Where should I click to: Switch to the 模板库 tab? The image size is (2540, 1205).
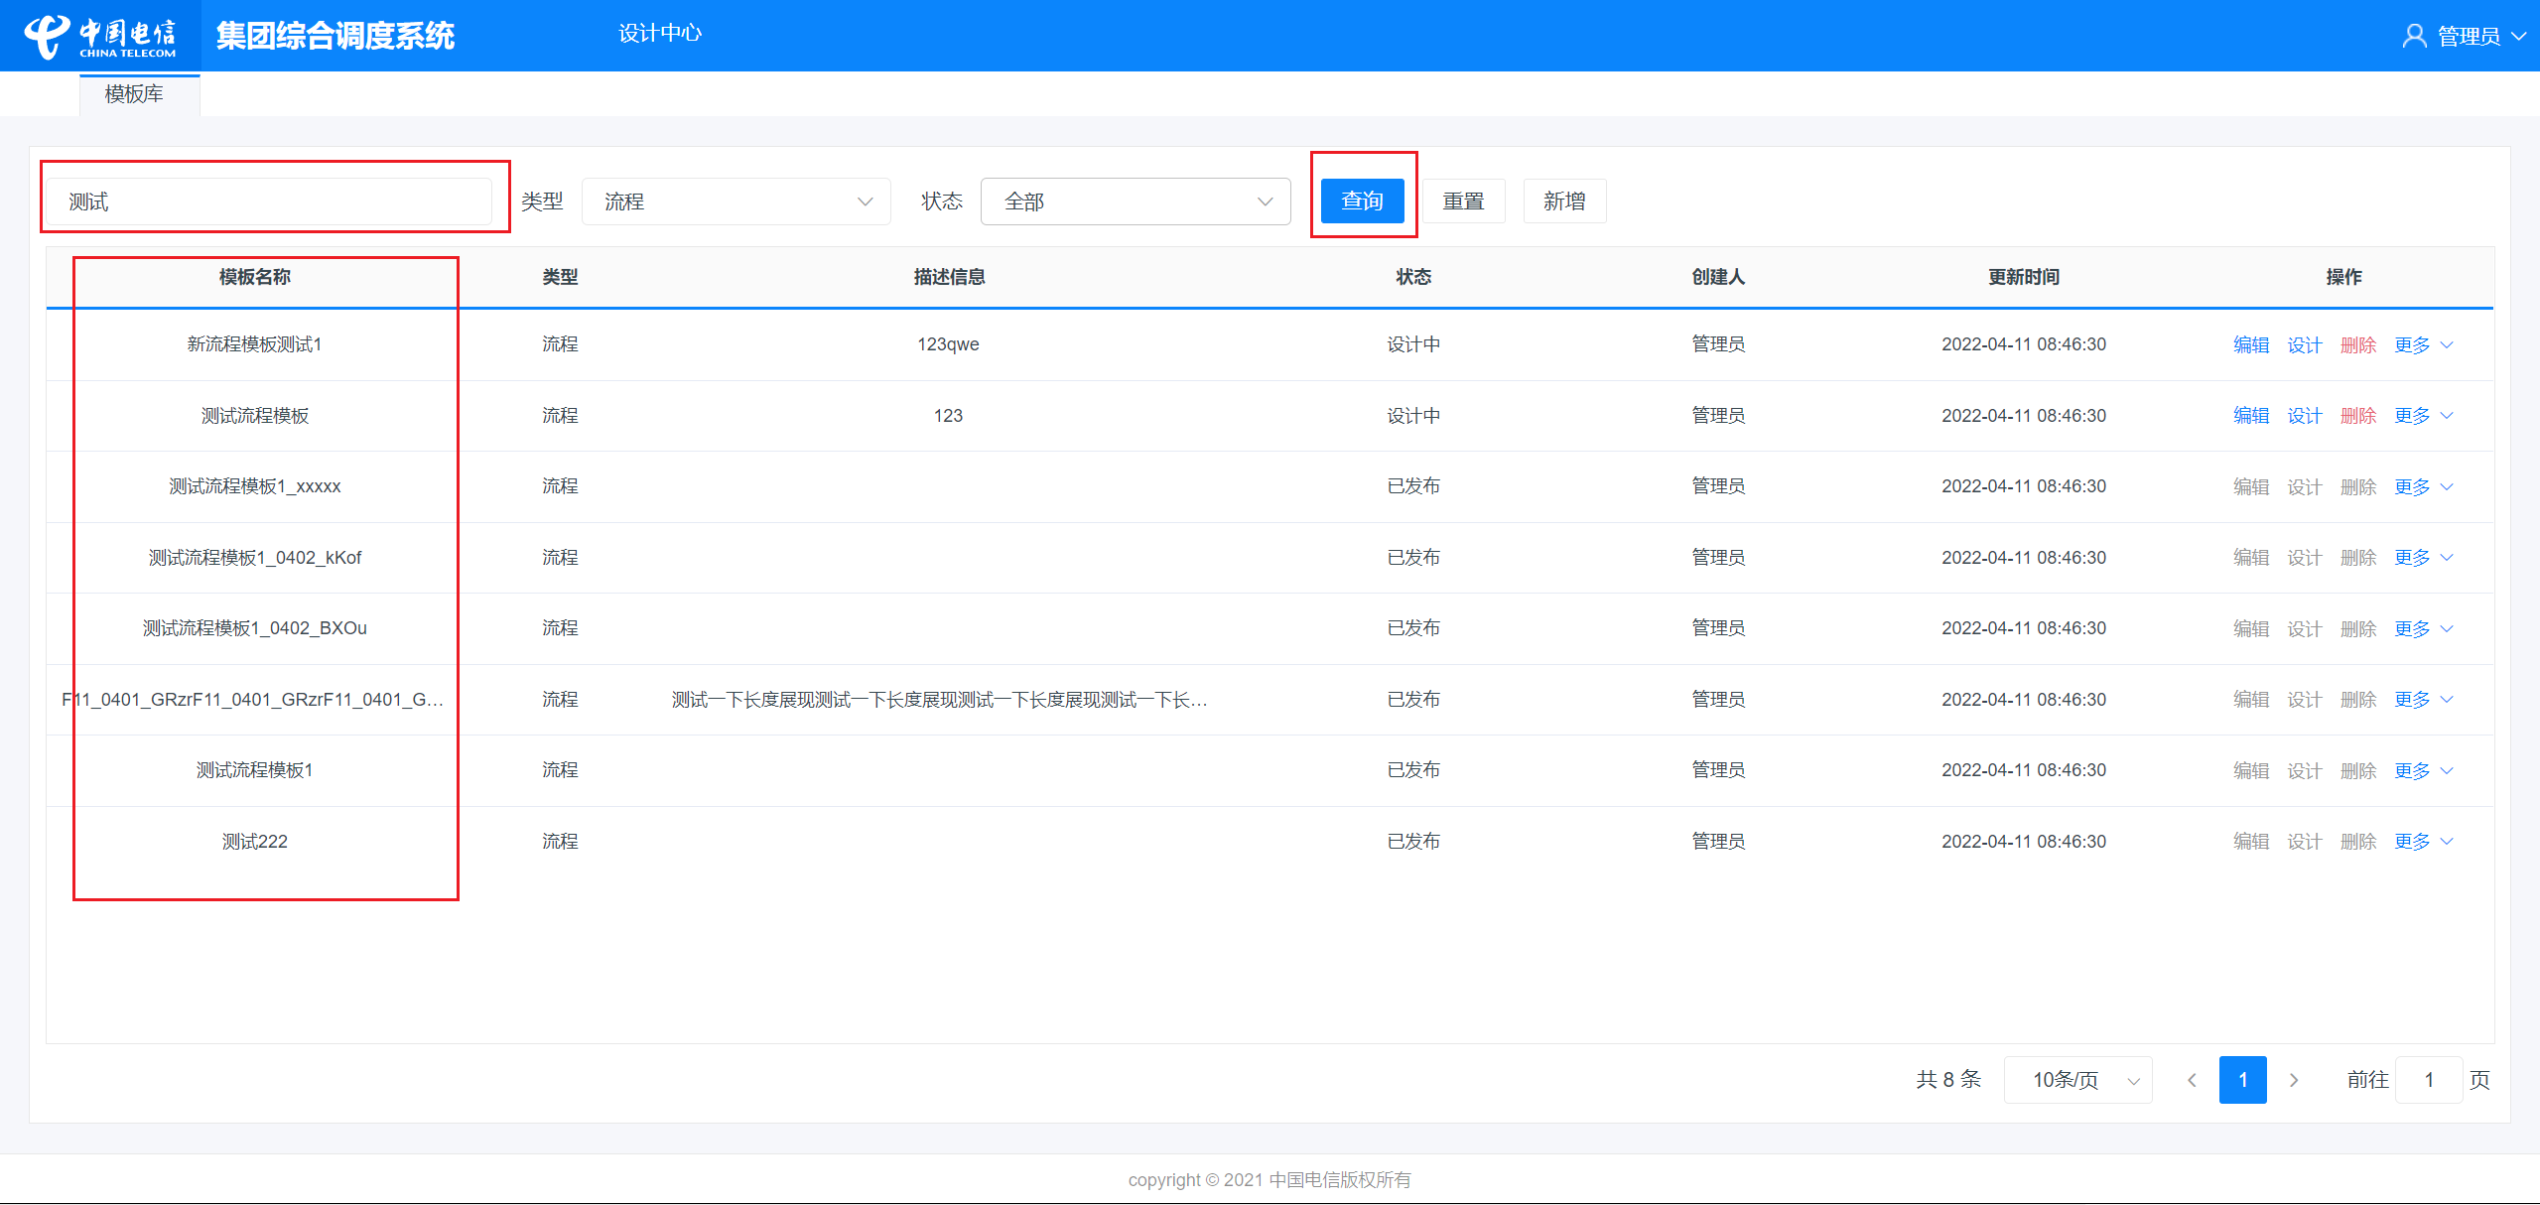(x=134, y=94)
